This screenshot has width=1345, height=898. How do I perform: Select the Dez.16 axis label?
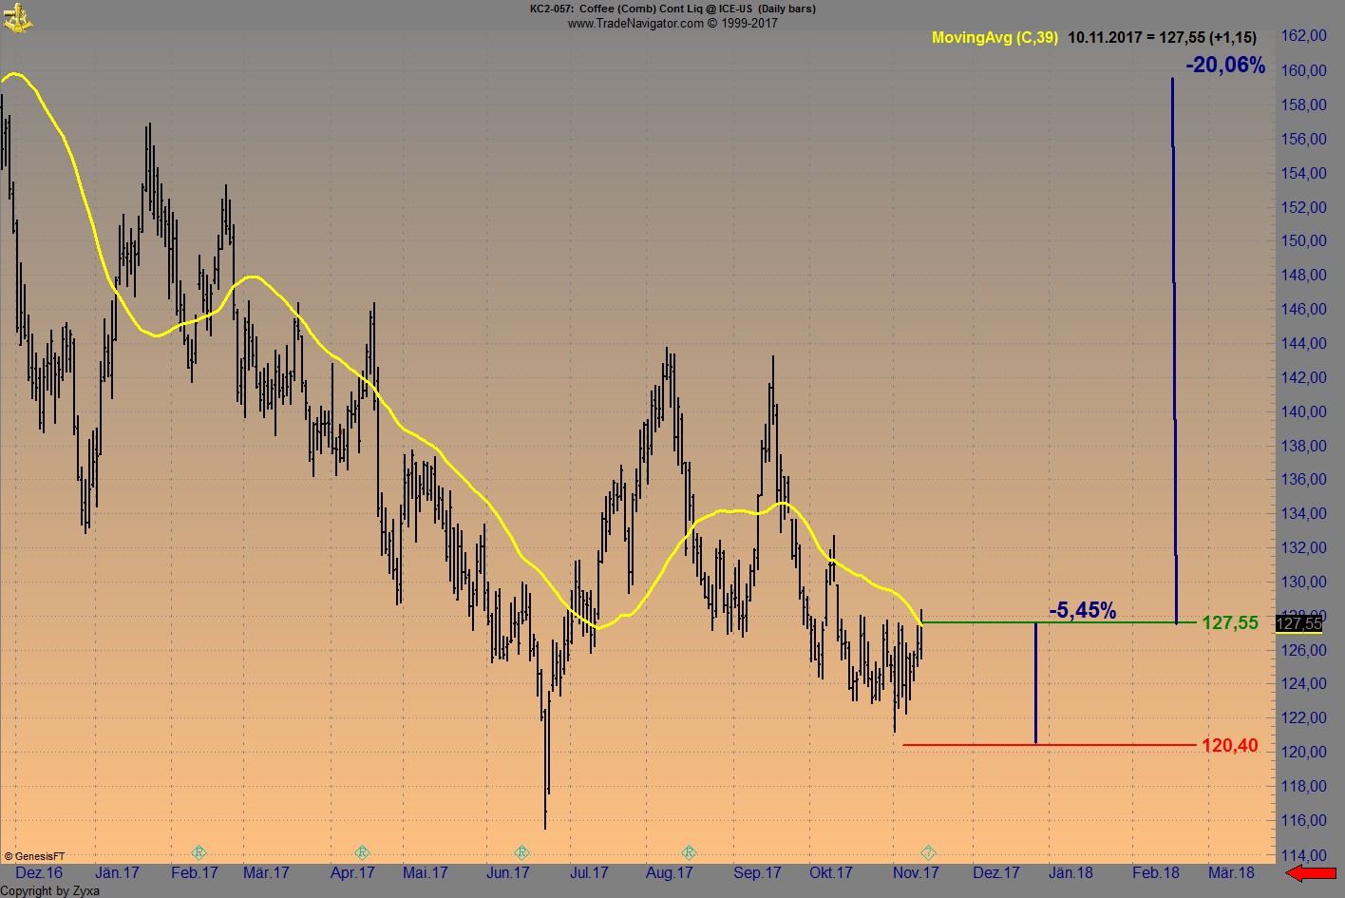38,872
